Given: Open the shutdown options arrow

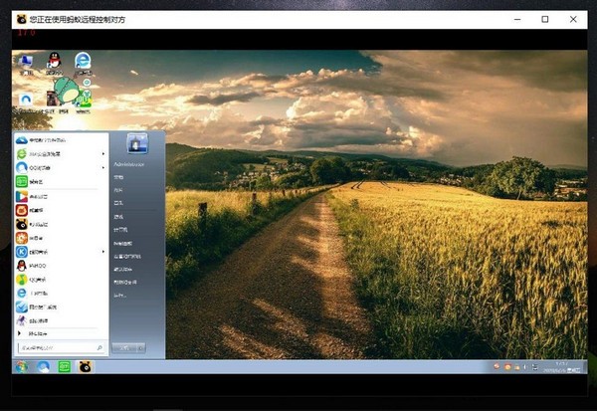Looking at the screenshot, I should point(141,347).
